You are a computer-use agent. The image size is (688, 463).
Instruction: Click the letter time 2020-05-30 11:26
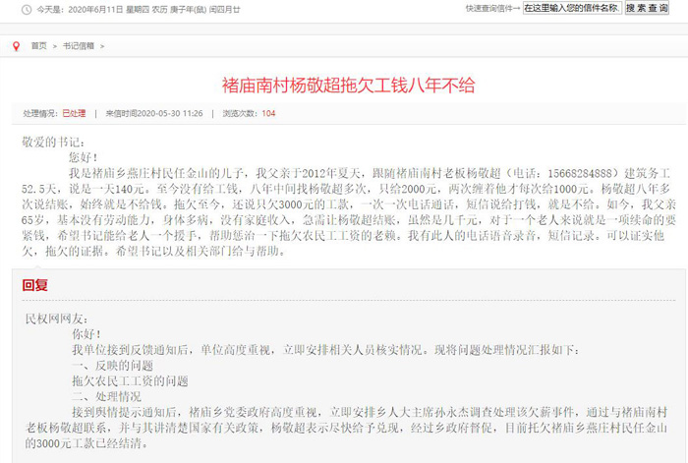(x=170, y=113)
